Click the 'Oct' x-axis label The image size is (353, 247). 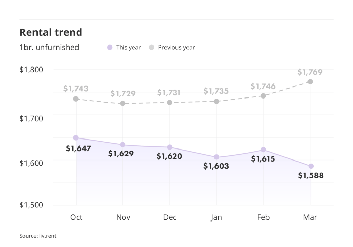76,217
